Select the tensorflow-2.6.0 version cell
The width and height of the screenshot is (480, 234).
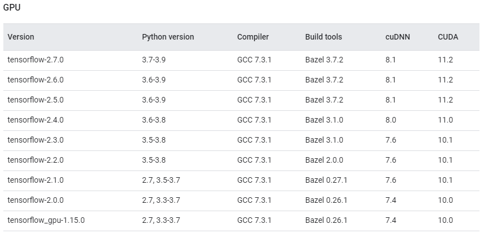click(x=36, y=80)
